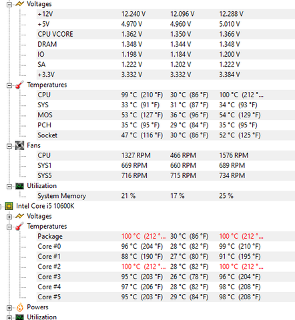
Task: Collapse the motherboard Temperatures section
Action: pos(9,85)
